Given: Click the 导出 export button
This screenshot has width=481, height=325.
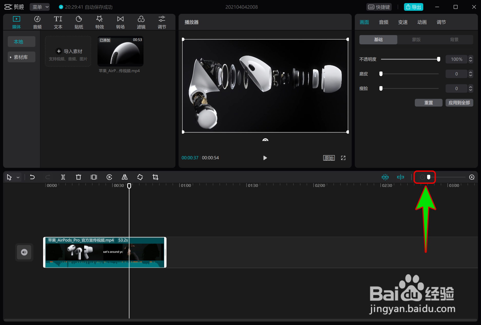Looking at the screenshot, I should click(x=414, y=7).
